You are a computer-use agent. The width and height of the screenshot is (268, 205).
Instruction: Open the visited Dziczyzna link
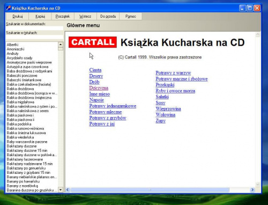(x=99, y=88)
